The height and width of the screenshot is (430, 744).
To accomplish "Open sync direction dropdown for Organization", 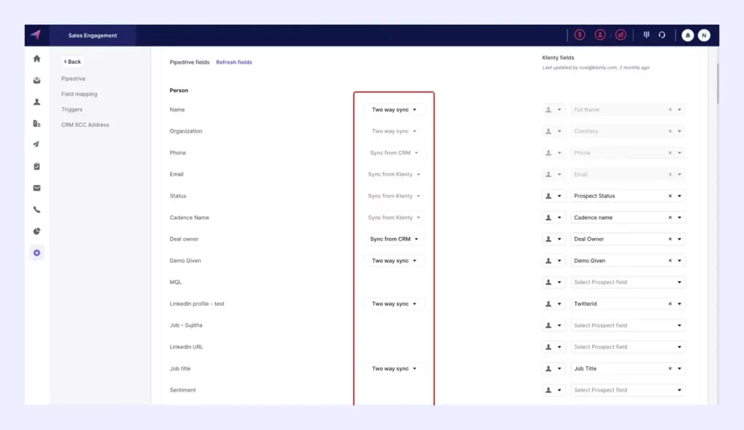I will click(x=394, y=131).
